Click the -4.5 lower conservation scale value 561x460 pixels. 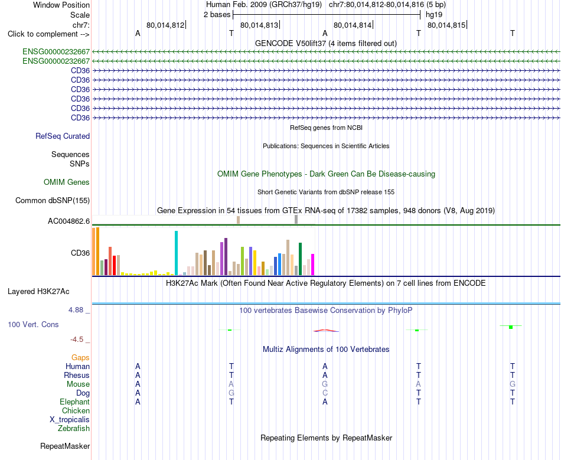point(77,339)
